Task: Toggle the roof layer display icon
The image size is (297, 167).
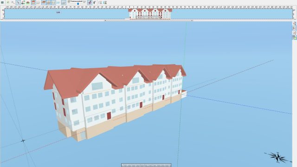Action: point(44,2)
